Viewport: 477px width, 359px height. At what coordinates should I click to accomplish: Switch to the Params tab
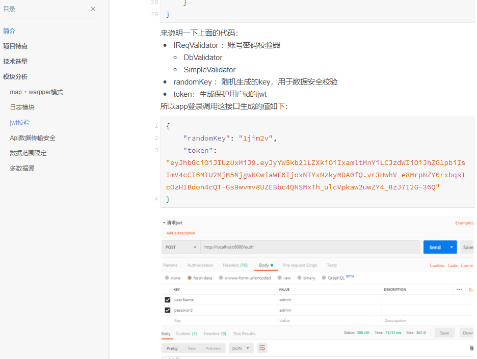[x=170, y=265]
